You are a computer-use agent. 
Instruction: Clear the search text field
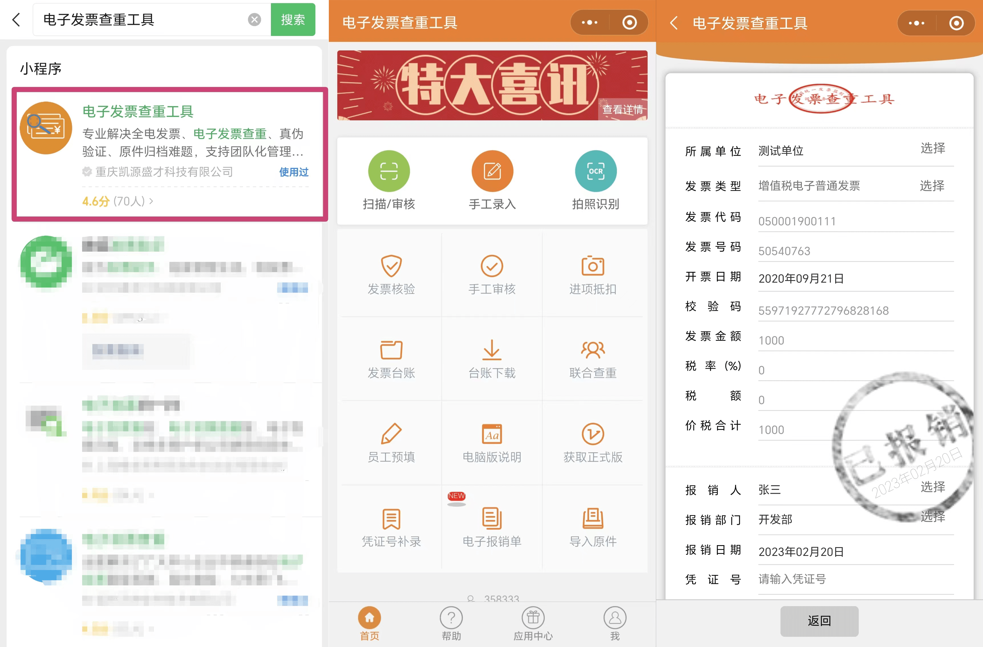(254, 19)
